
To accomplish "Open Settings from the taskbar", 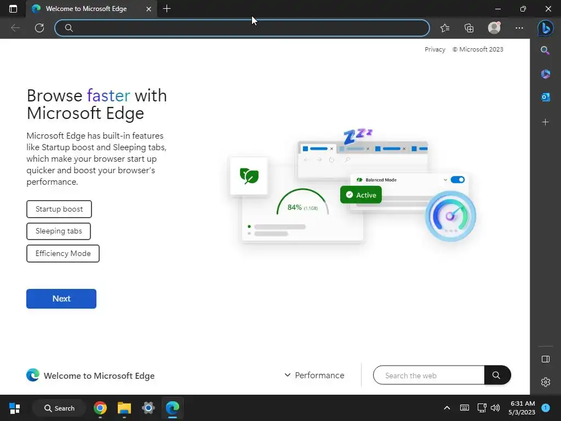I will pyautogui.click(x=148, y=408).
